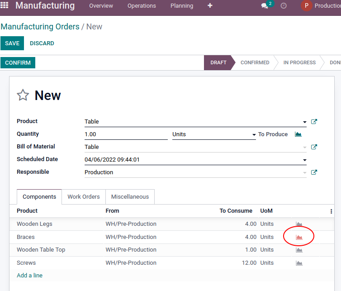341x291 pixels.
Task: Open optional columns kebab menu
Action: pos(331,211)
